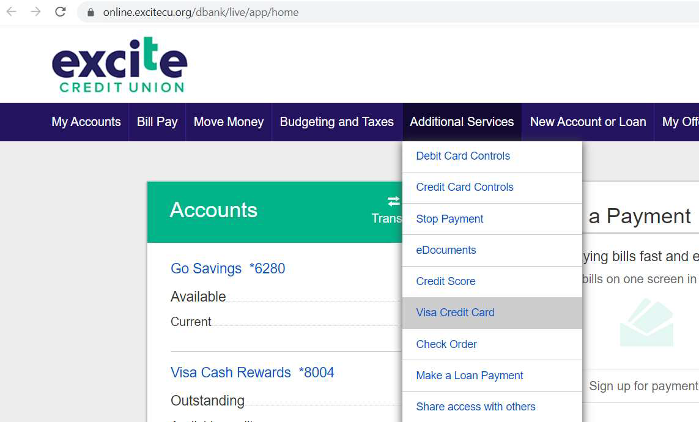Open the Bill Pay menu
699x422 pixels.
pyautogui.click(x=157, y=122)
